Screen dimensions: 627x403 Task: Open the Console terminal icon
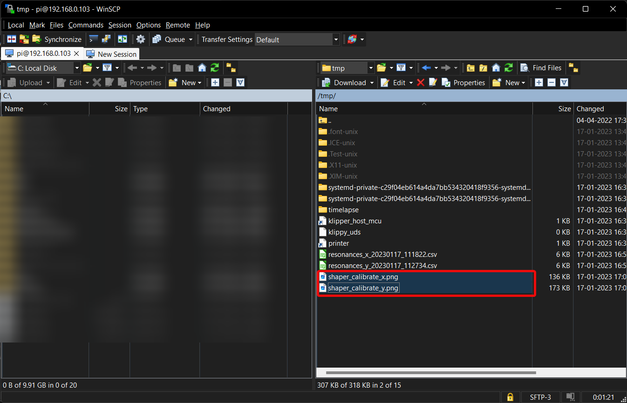tap(94, 40)
